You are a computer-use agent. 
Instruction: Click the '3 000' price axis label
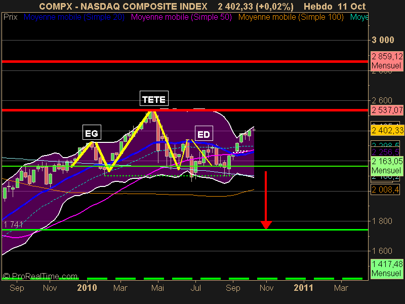point(383,40)
